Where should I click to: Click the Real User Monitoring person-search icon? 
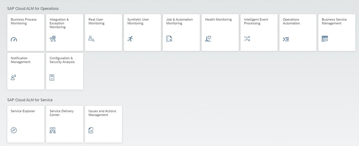[x=91, y=39]
